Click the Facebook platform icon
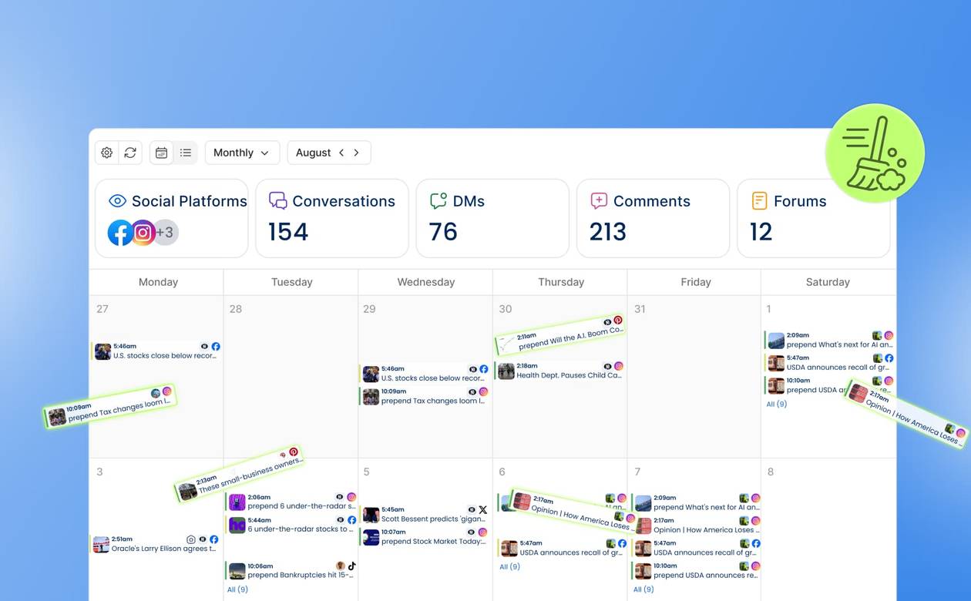The image size is (971, 601). coord(120,233)
